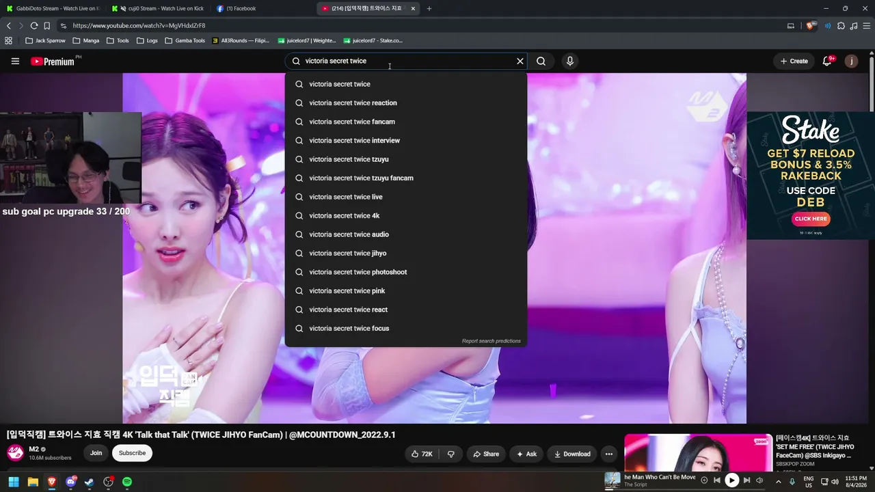
Task: Open 'SET ME FREE' recommended video thumbnail
Action: (698, 452)
